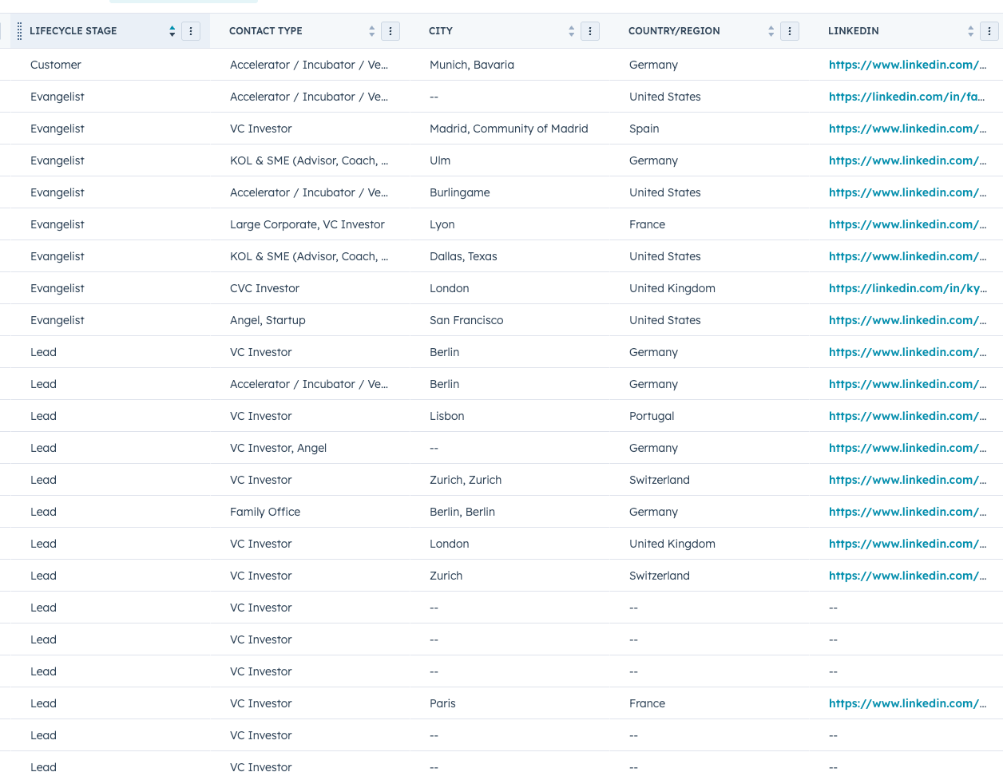
Task: Open LinkedIn link for Munich, Bavaria contact
Action: pyautogui.click(x=908, y=65)
